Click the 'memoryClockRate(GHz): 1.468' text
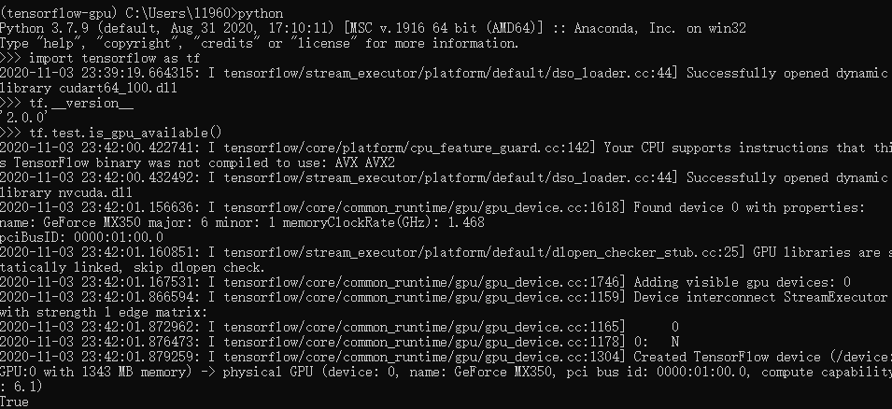This screenshot has height=409, width=892. coord(382,222)
